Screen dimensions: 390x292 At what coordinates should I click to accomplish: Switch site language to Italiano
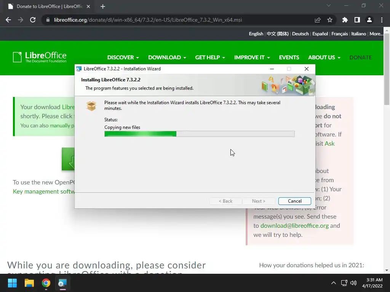pyautogui.click(x=358, y=34)
